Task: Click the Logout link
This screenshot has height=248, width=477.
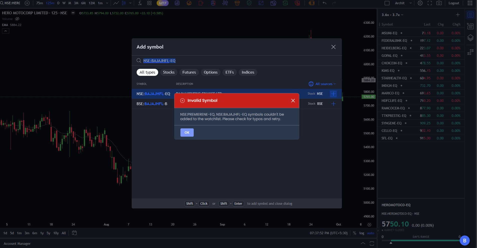Action: click(454, 3)
